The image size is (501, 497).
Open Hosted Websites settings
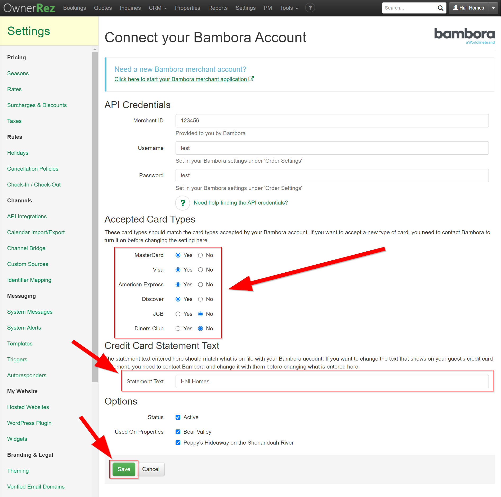click(28, 407)
